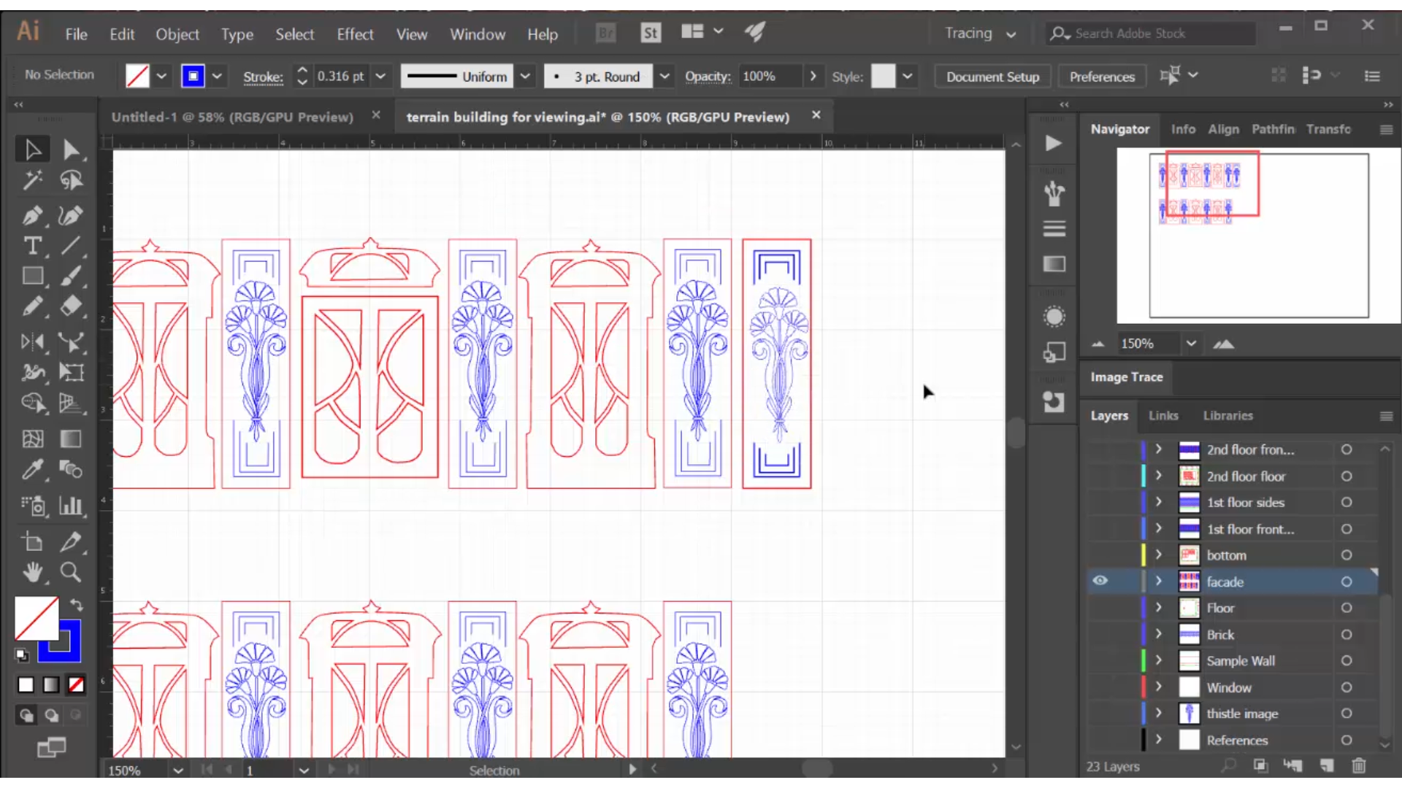Click the Document Setup button

click(993, 76)
